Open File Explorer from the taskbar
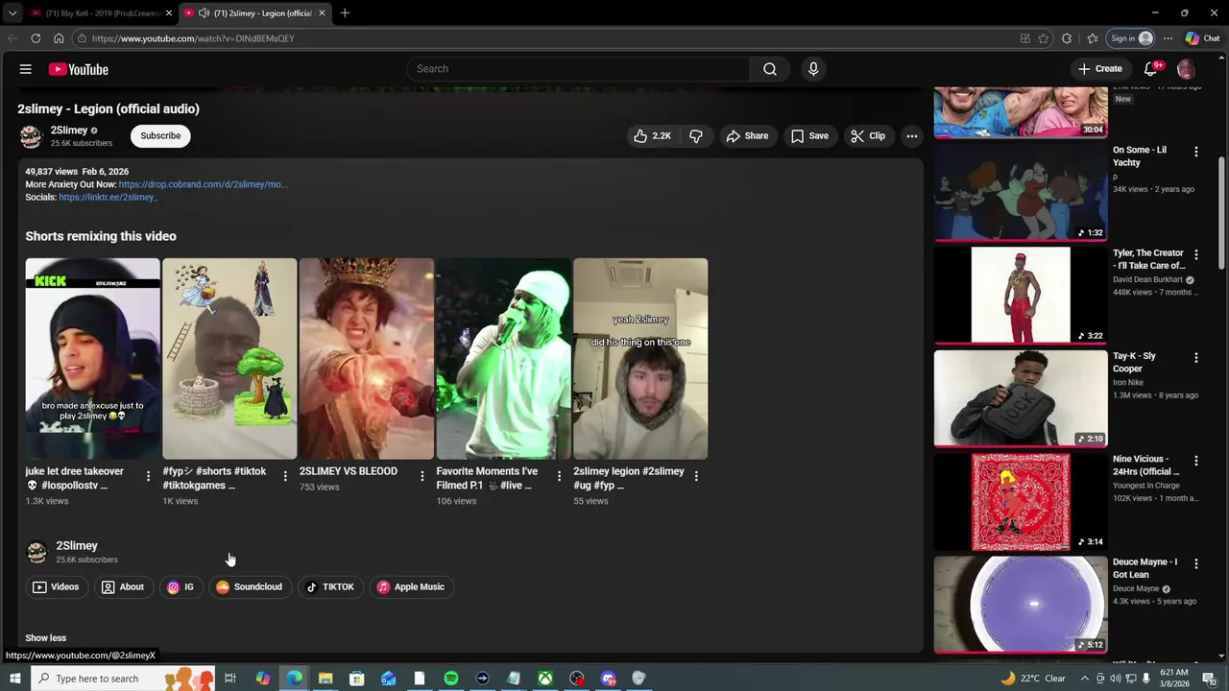1229x691 pixels. click(325, 679)
